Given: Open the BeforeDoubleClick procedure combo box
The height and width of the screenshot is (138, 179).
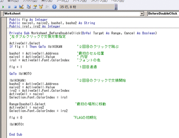Looking at the screenshot, I should (x=163, y=13).
